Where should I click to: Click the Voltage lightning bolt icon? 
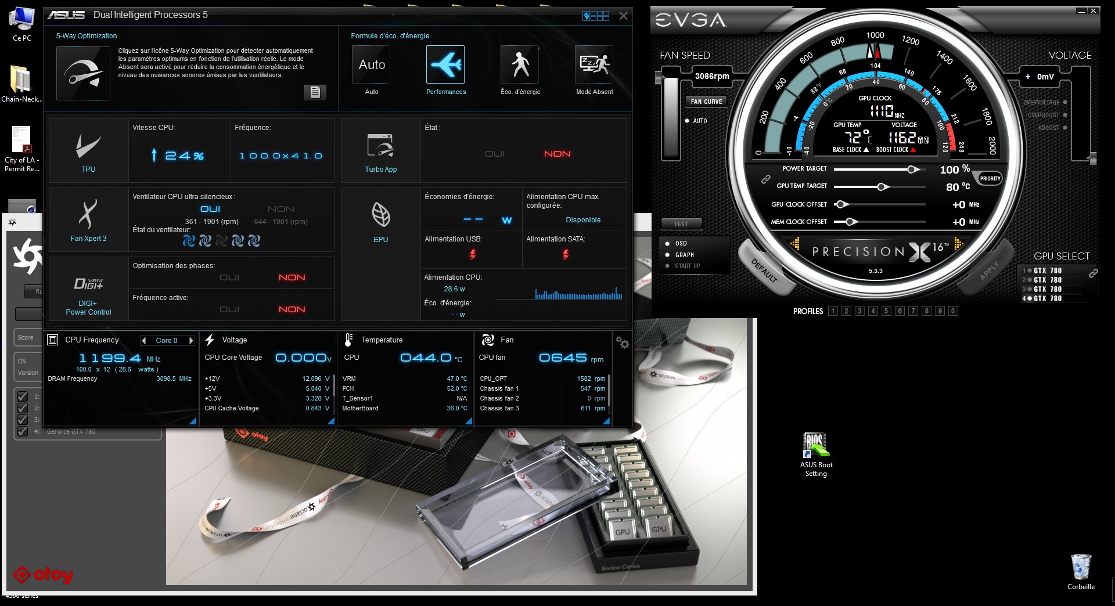(210, 340)
